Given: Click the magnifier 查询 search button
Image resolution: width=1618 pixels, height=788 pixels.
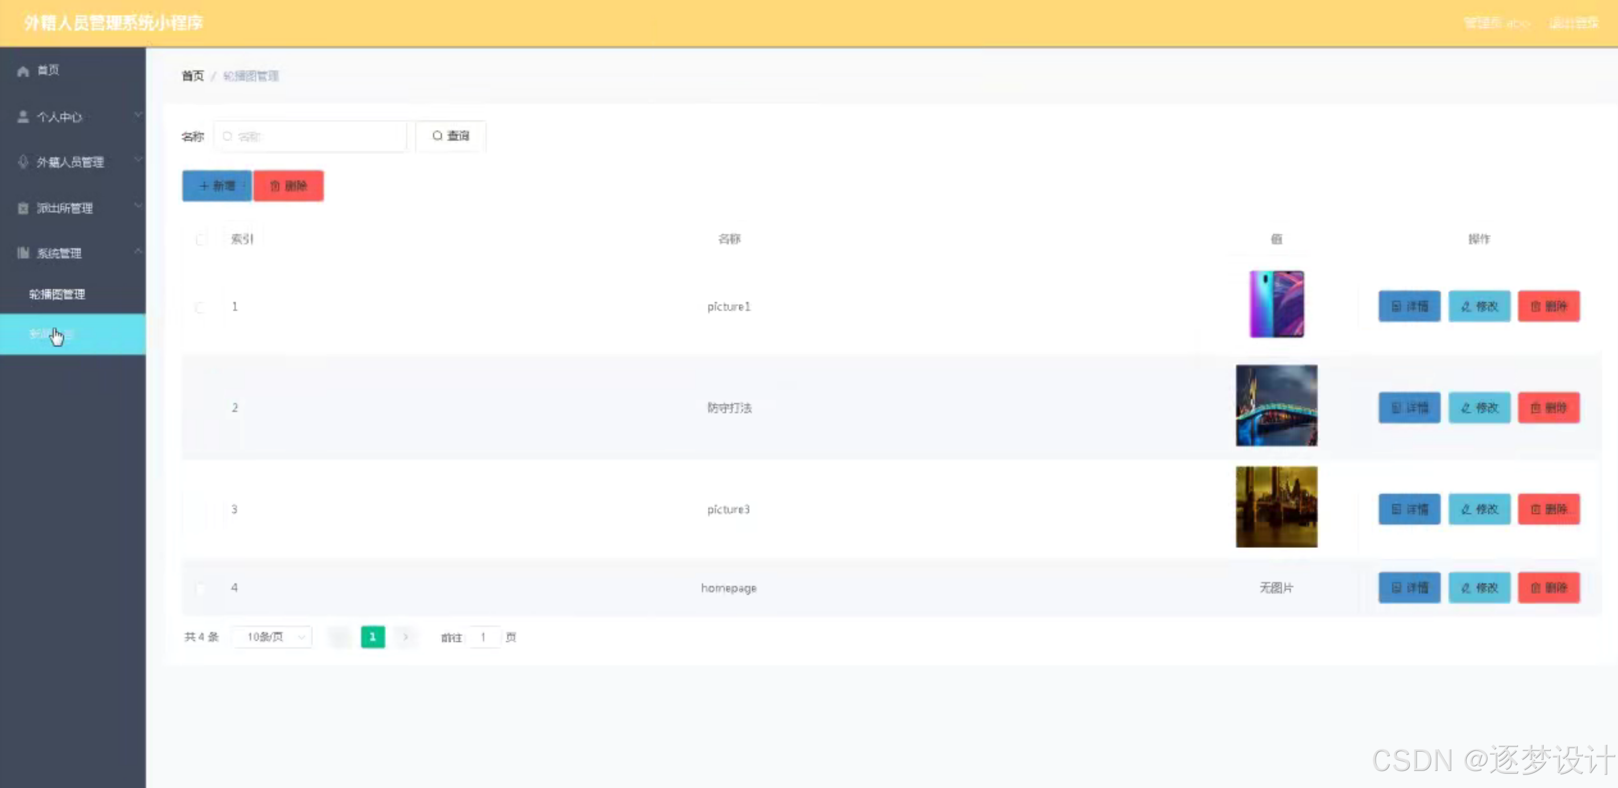Looking at the screenshot, I should (x=450, y=136).
